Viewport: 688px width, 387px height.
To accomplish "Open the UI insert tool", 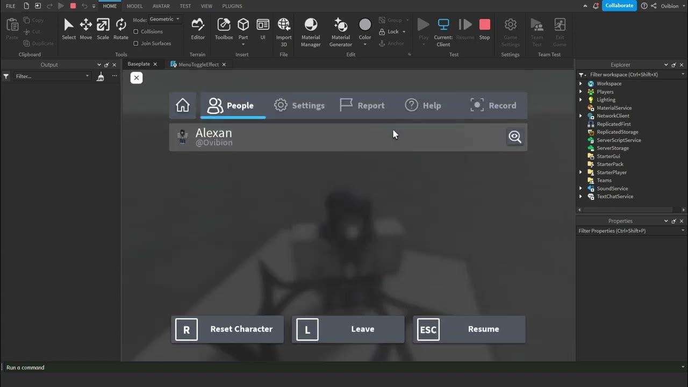I will [263, 29].
